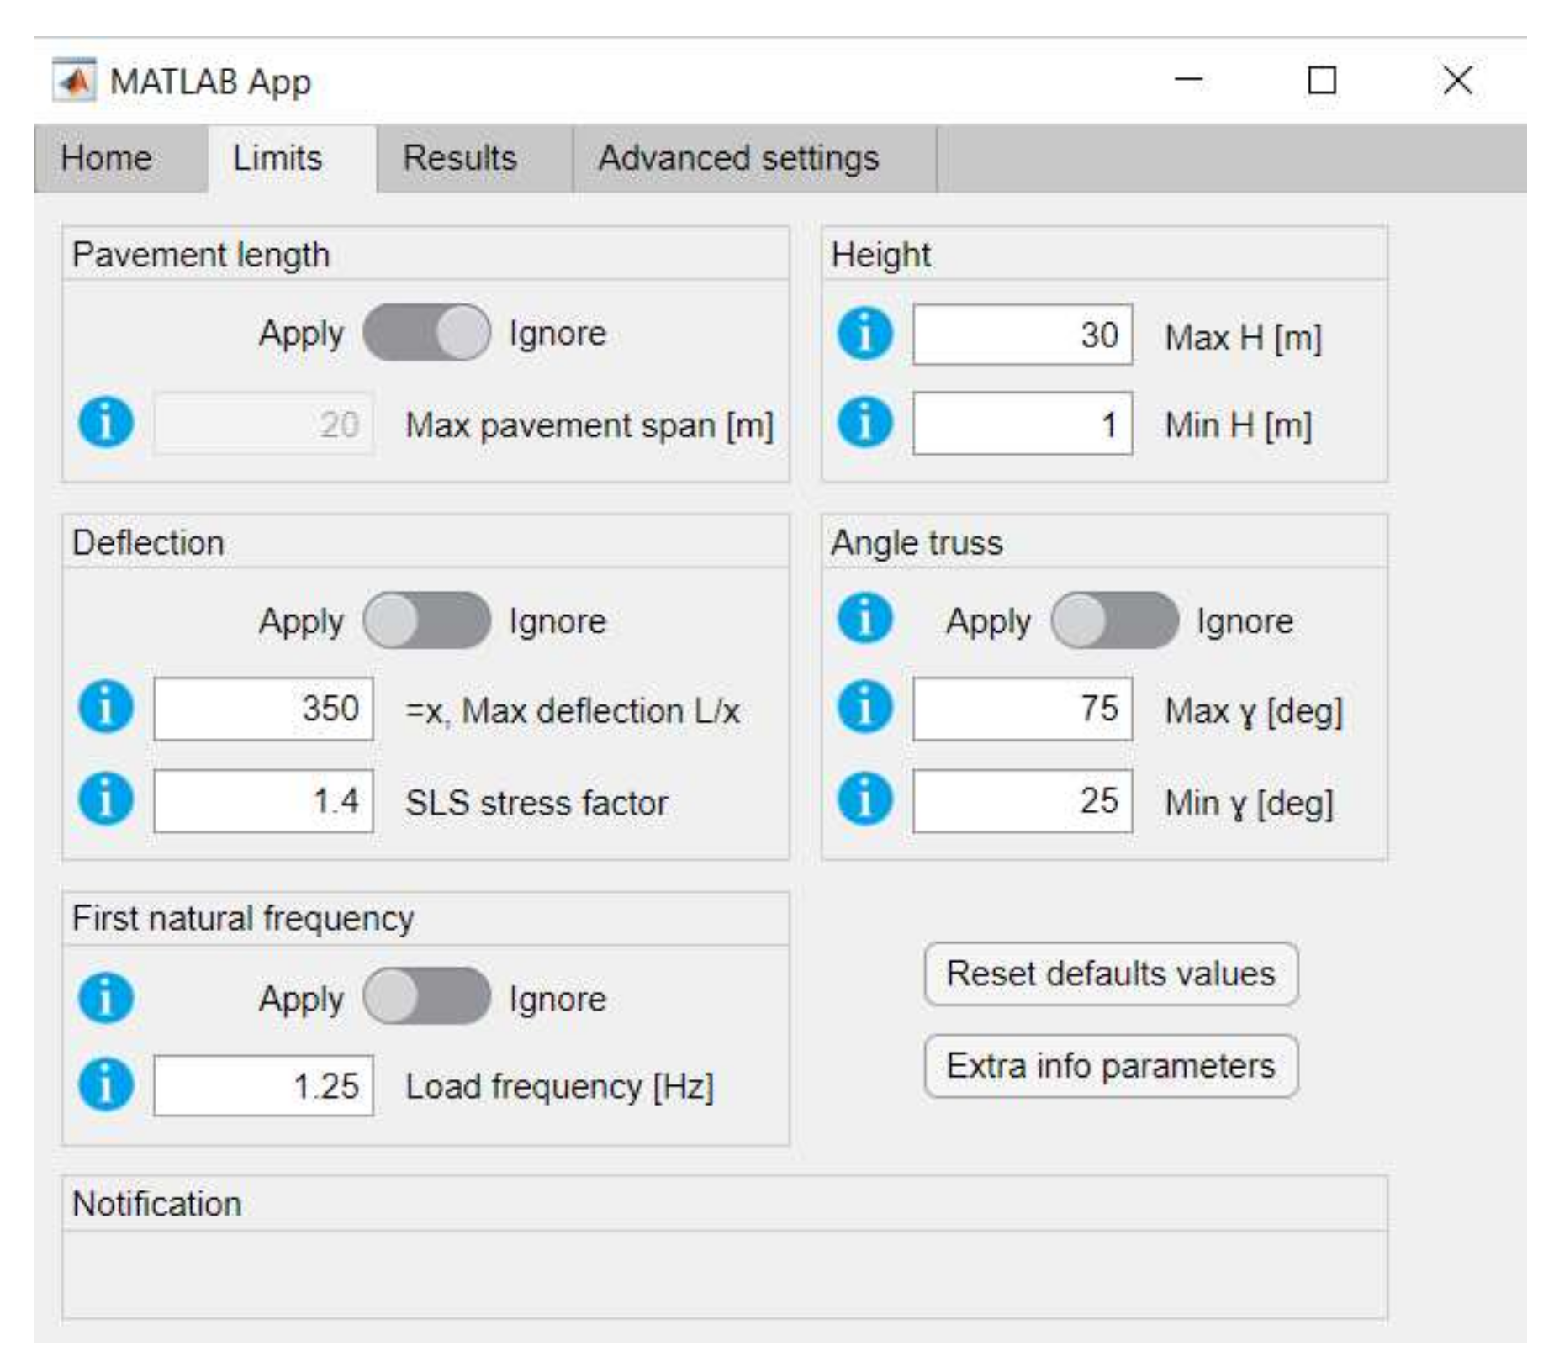This screenshot has height=1372, width=1554.
Task: Click info icon beside Min H field
Action: pyautogui.click(x=864, y=423)
